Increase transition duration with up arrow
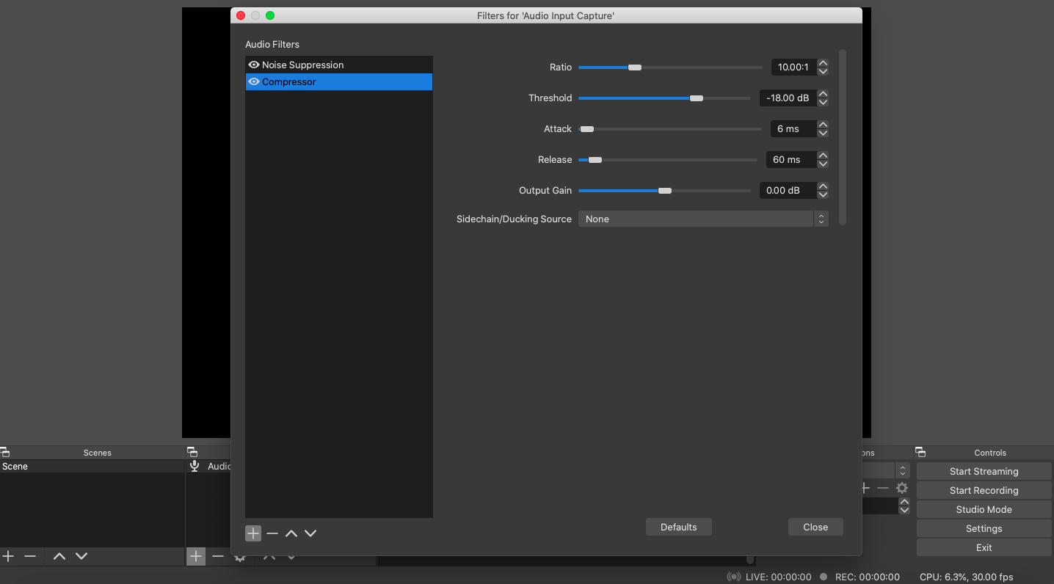 pos(904,502)
